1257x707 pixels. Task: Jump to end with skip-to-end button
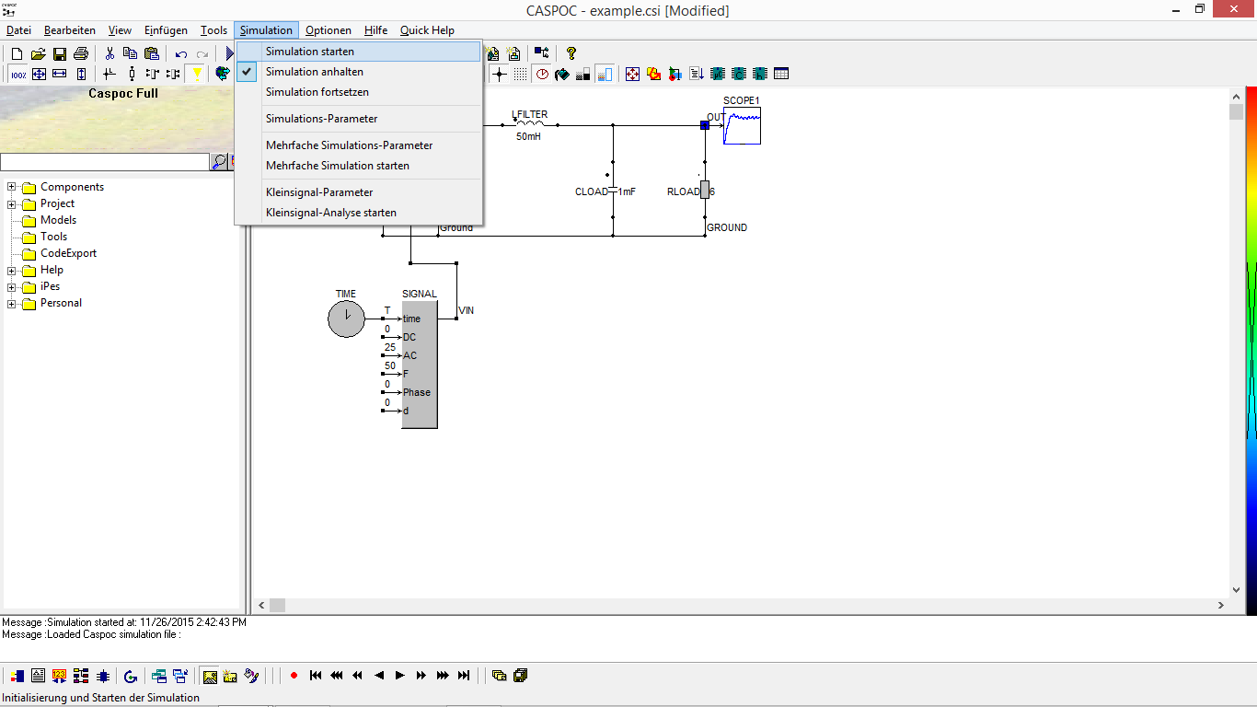click(x=464, y=676)
